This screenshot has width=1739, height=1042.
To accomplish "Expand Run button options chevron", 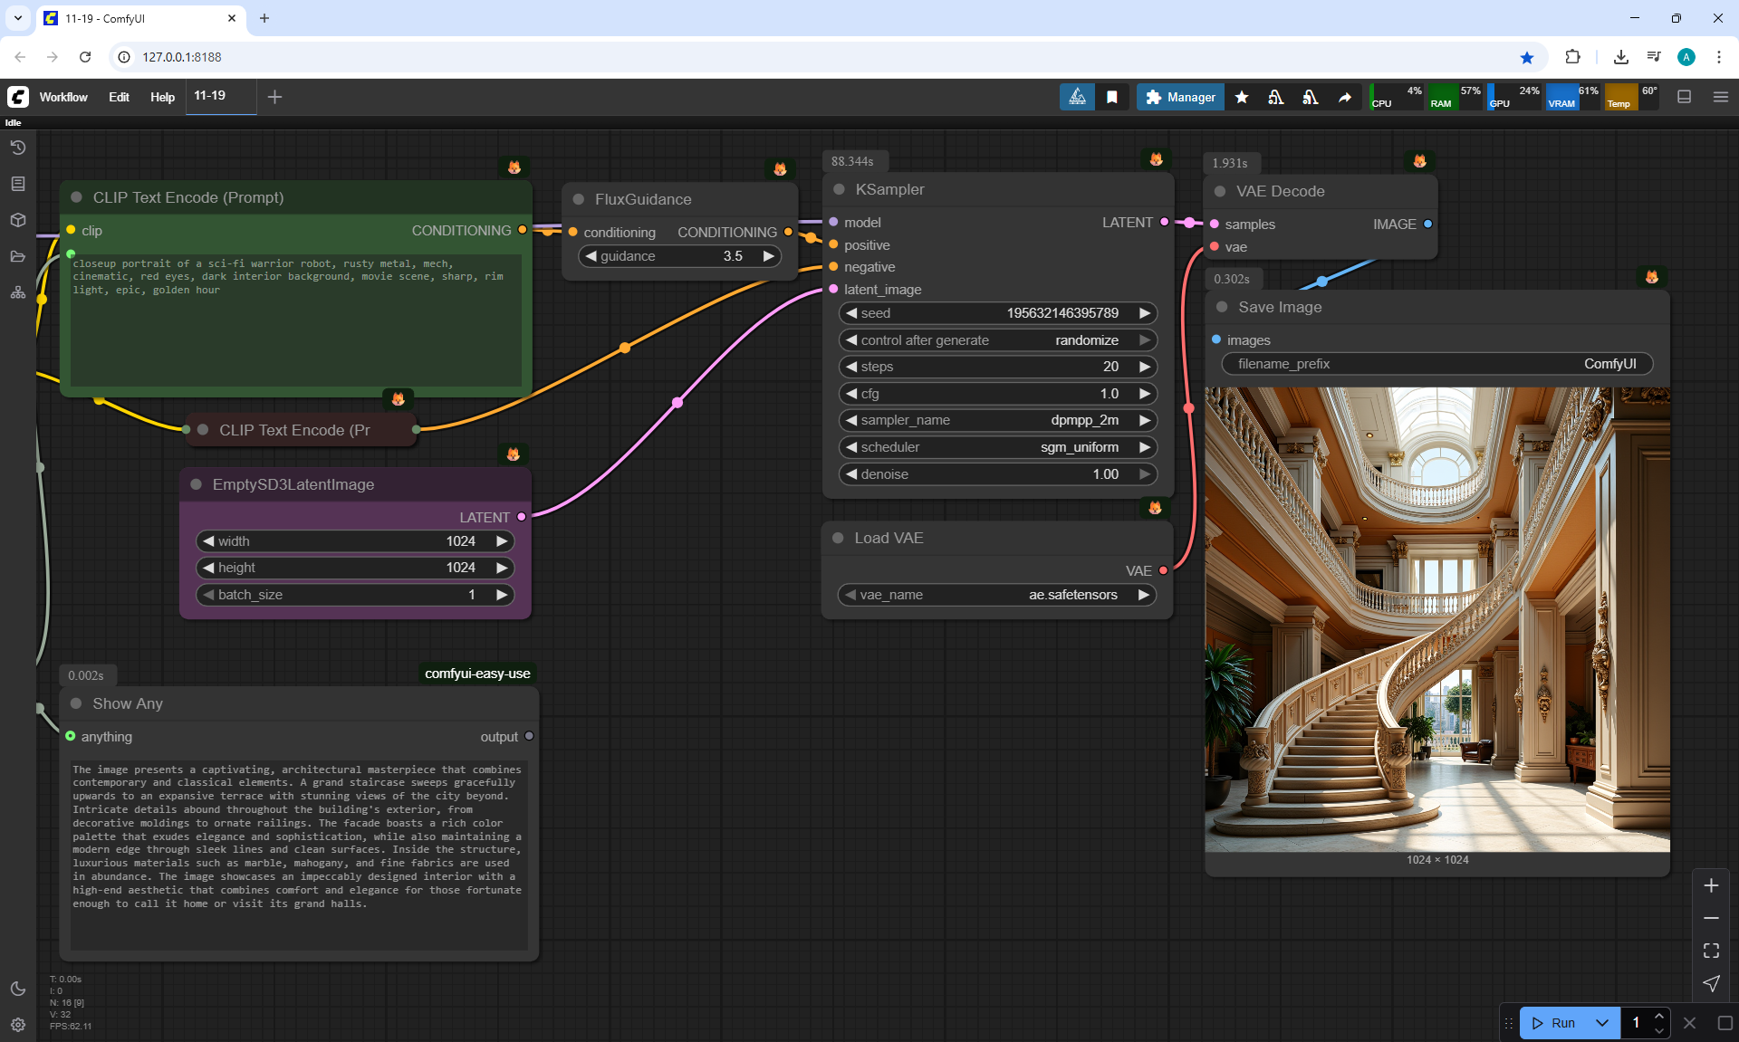I will 1601,1023.
